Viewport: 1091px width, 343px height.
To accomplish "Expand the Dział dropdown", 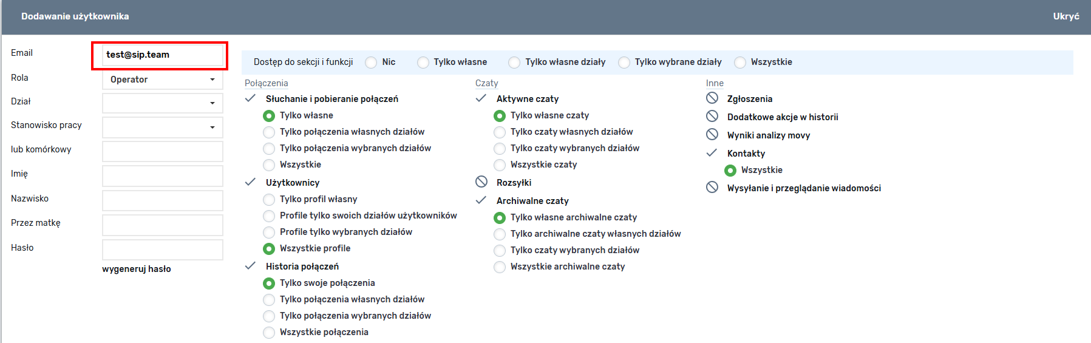I will pos(162,103).
